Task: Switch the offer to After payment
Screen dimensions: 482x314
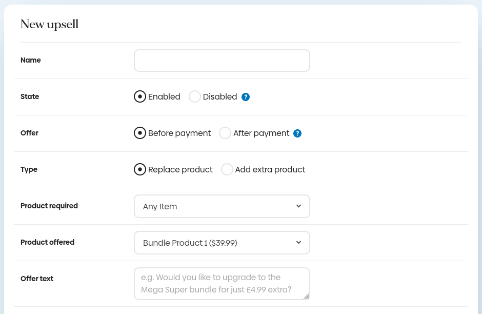Action: pos(225,133)
